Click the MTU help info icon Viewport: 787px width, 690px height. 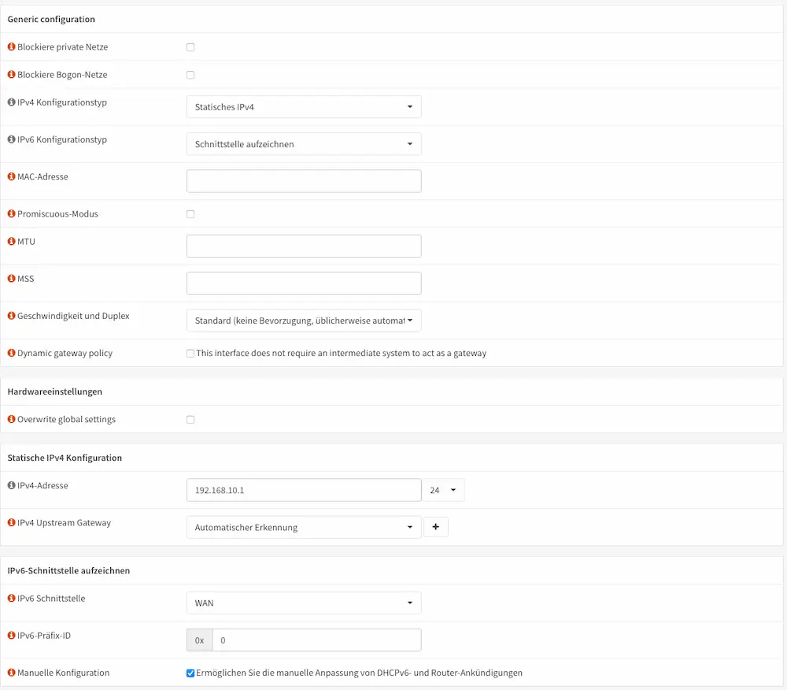click(11, 242)
